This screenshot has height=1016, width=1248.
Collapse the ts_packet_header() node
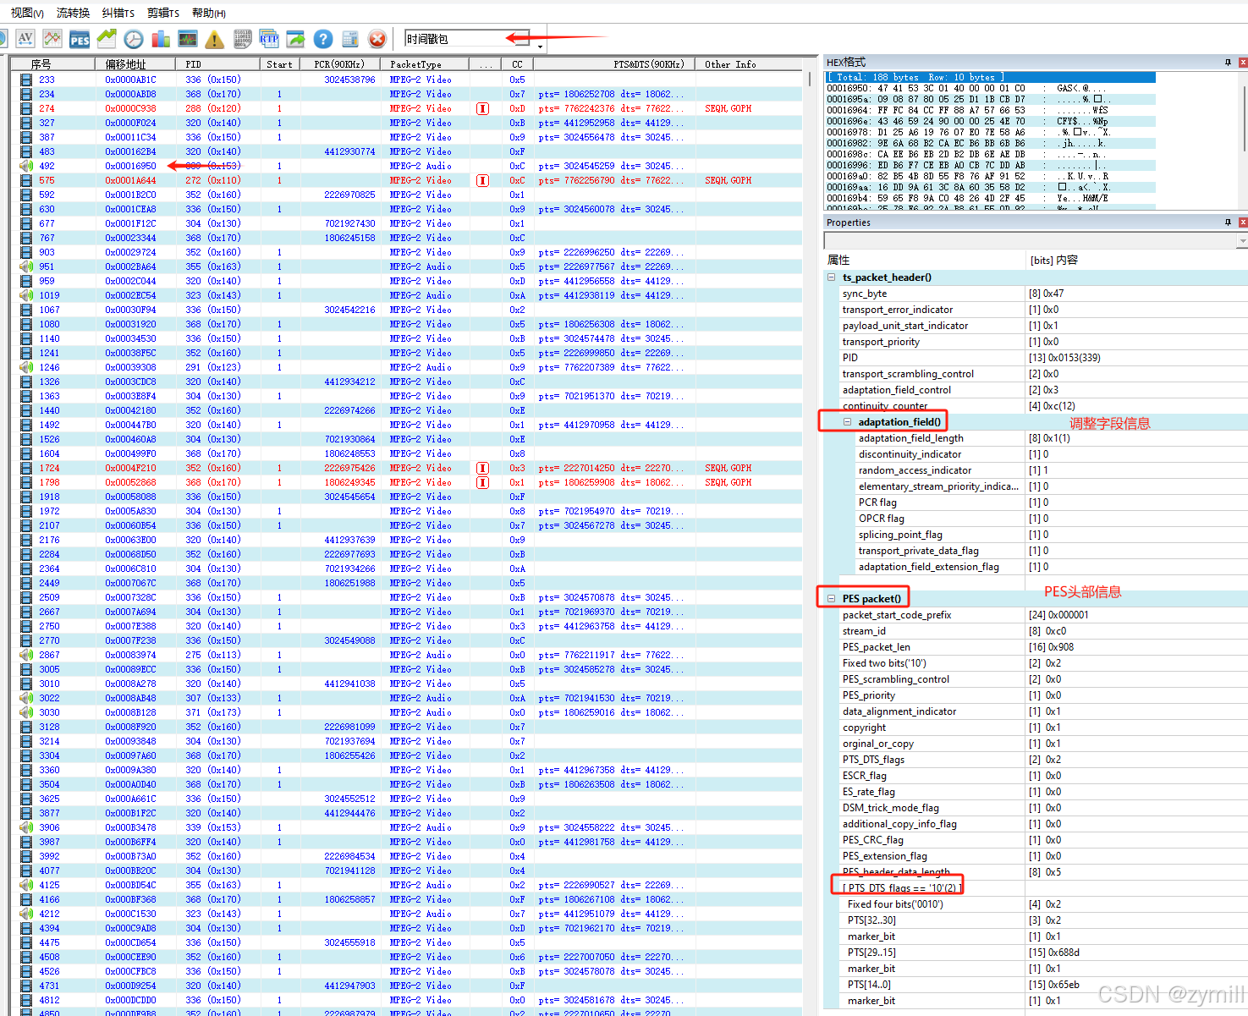click(831, 277)
